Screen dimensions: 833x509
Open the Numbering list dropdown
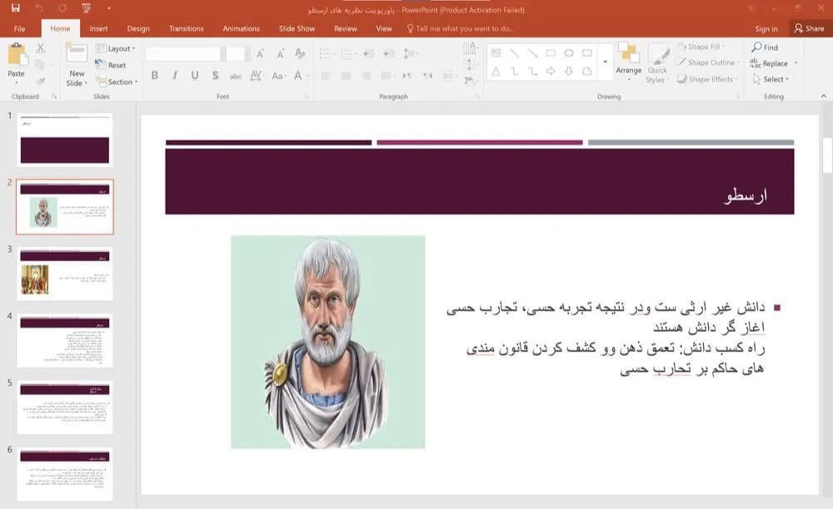[x=348, y=53]
